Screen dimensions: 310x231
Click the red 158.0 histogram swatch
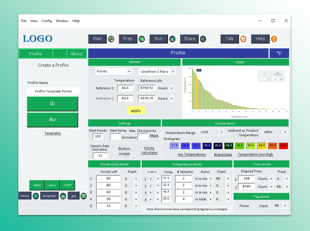(283, 146)
